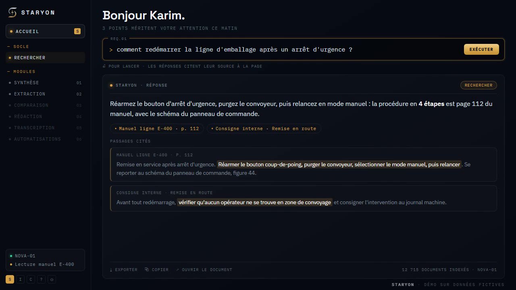Image resolution: width=516 pixels, height=290 pixels.
Task: Open the Rédaction module
Action: click(x=45, y=116)
